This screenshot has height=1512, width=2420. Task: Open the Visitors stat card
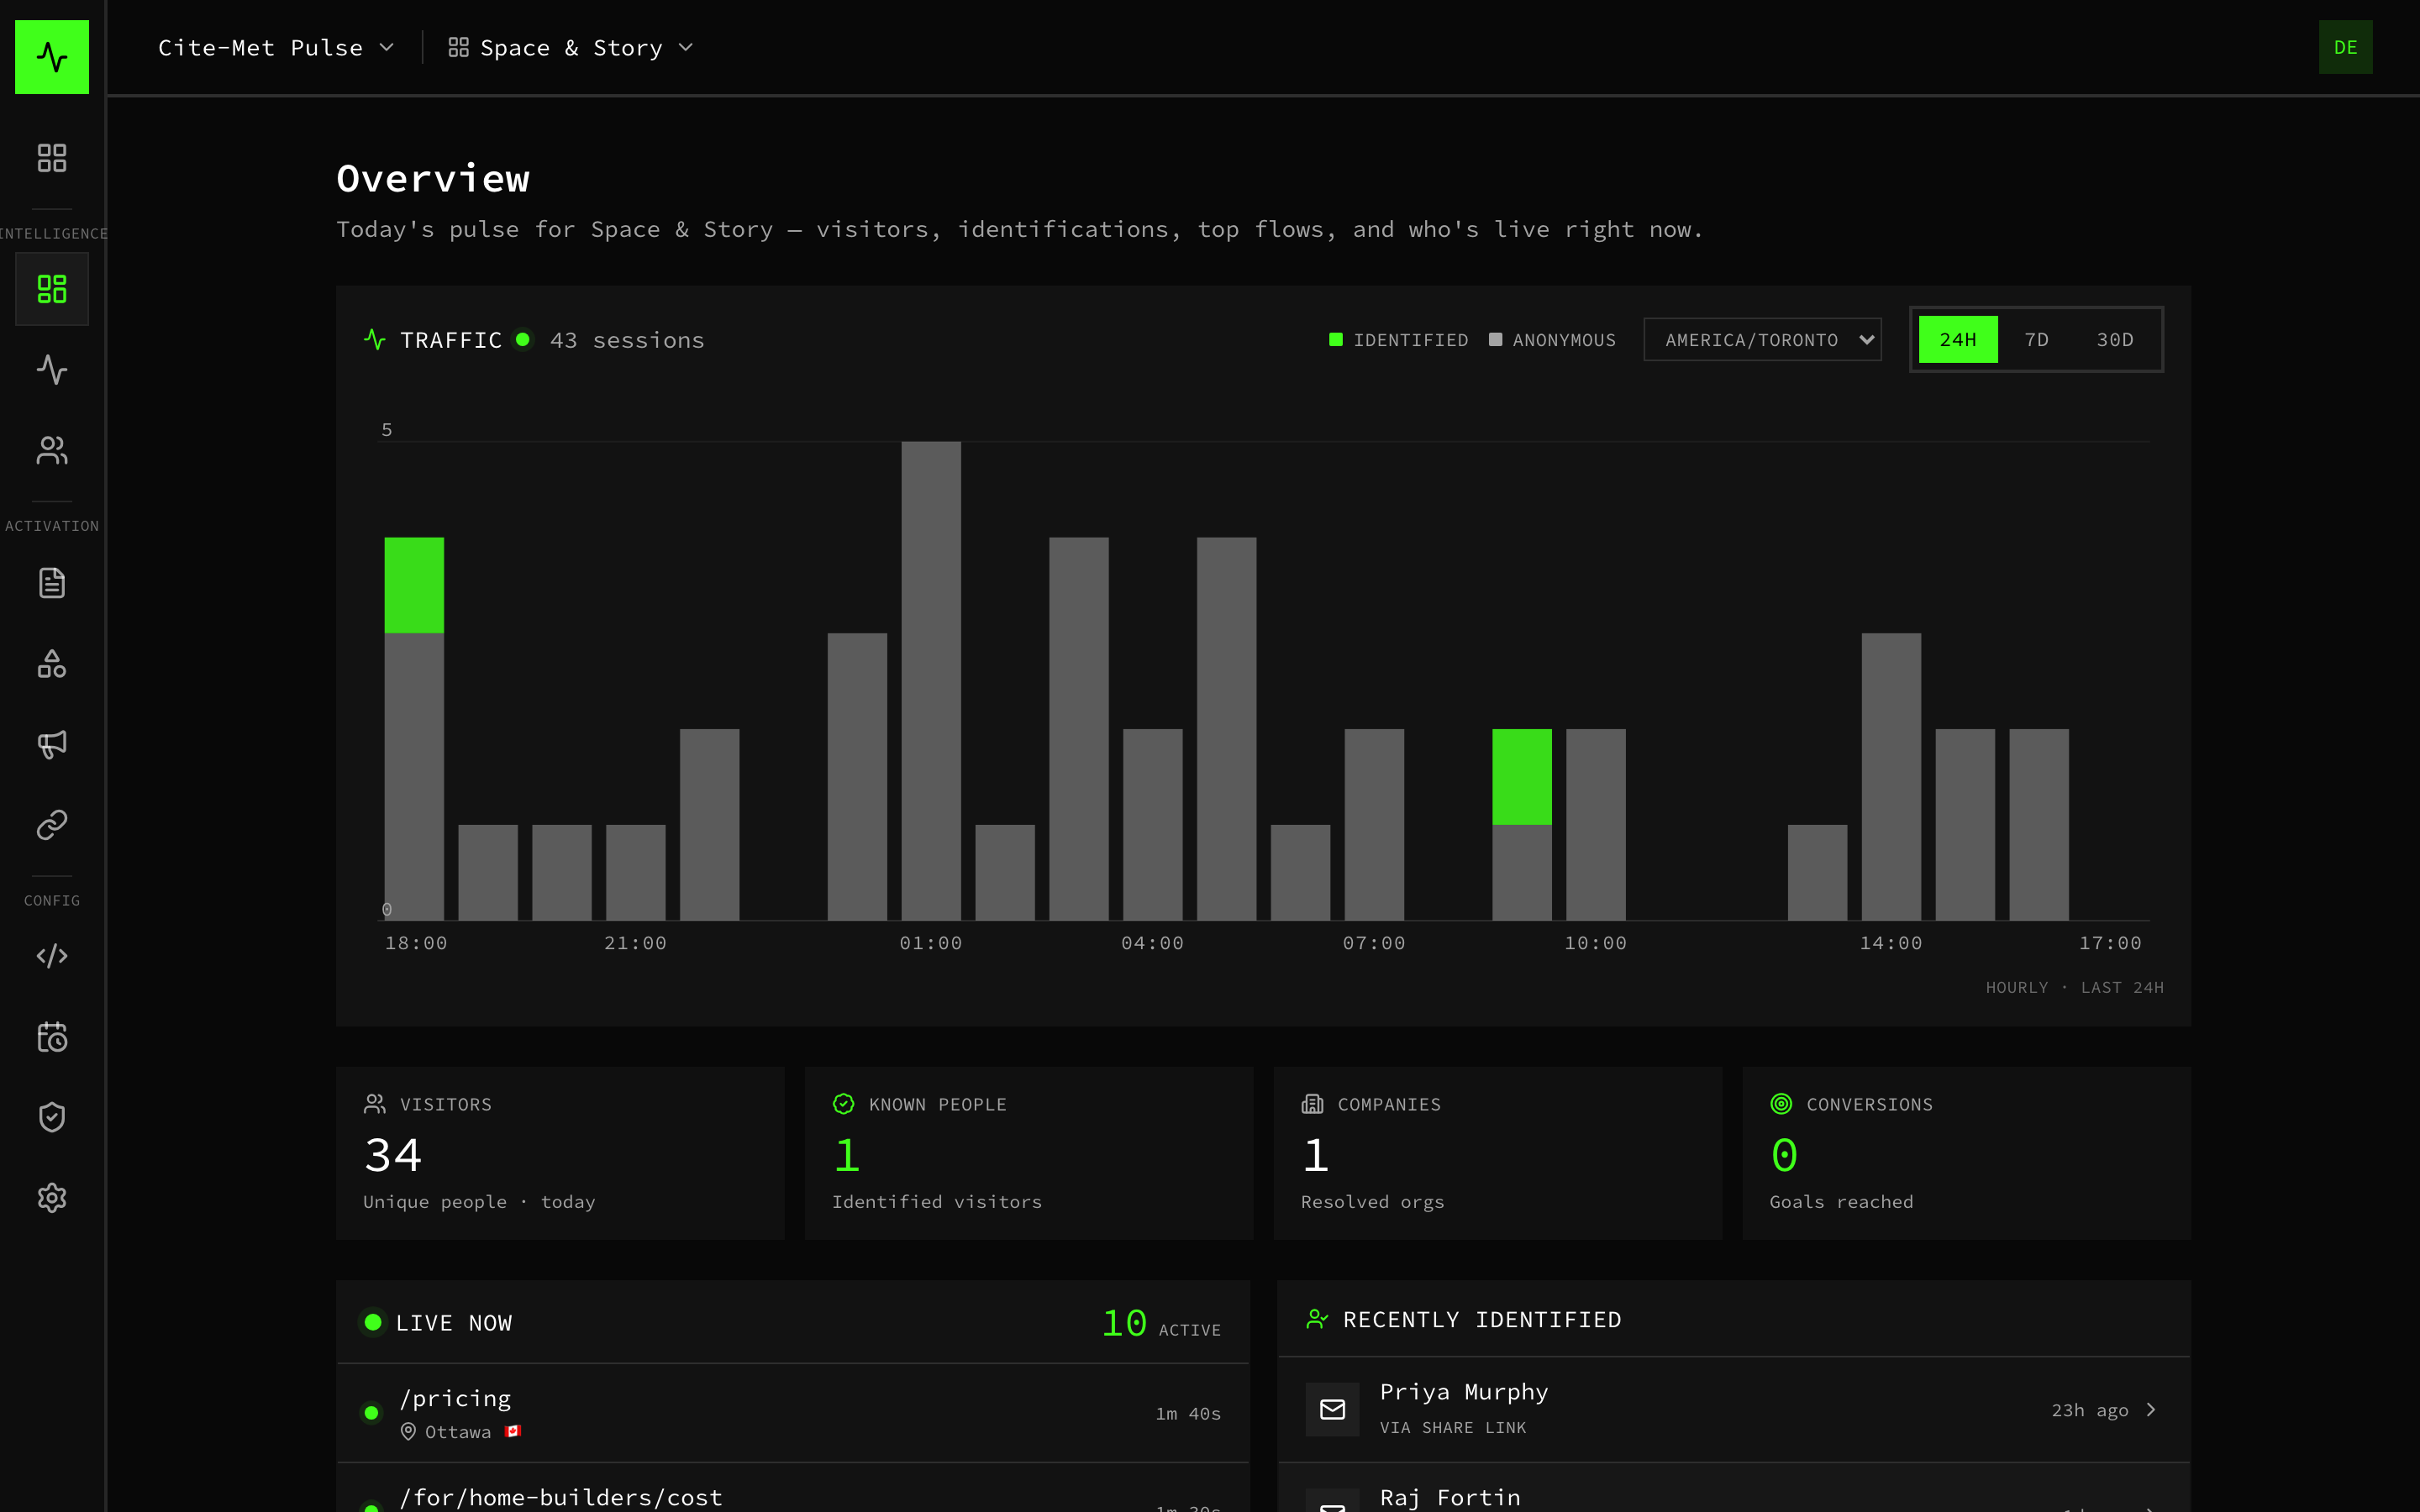pos(560,1153)
